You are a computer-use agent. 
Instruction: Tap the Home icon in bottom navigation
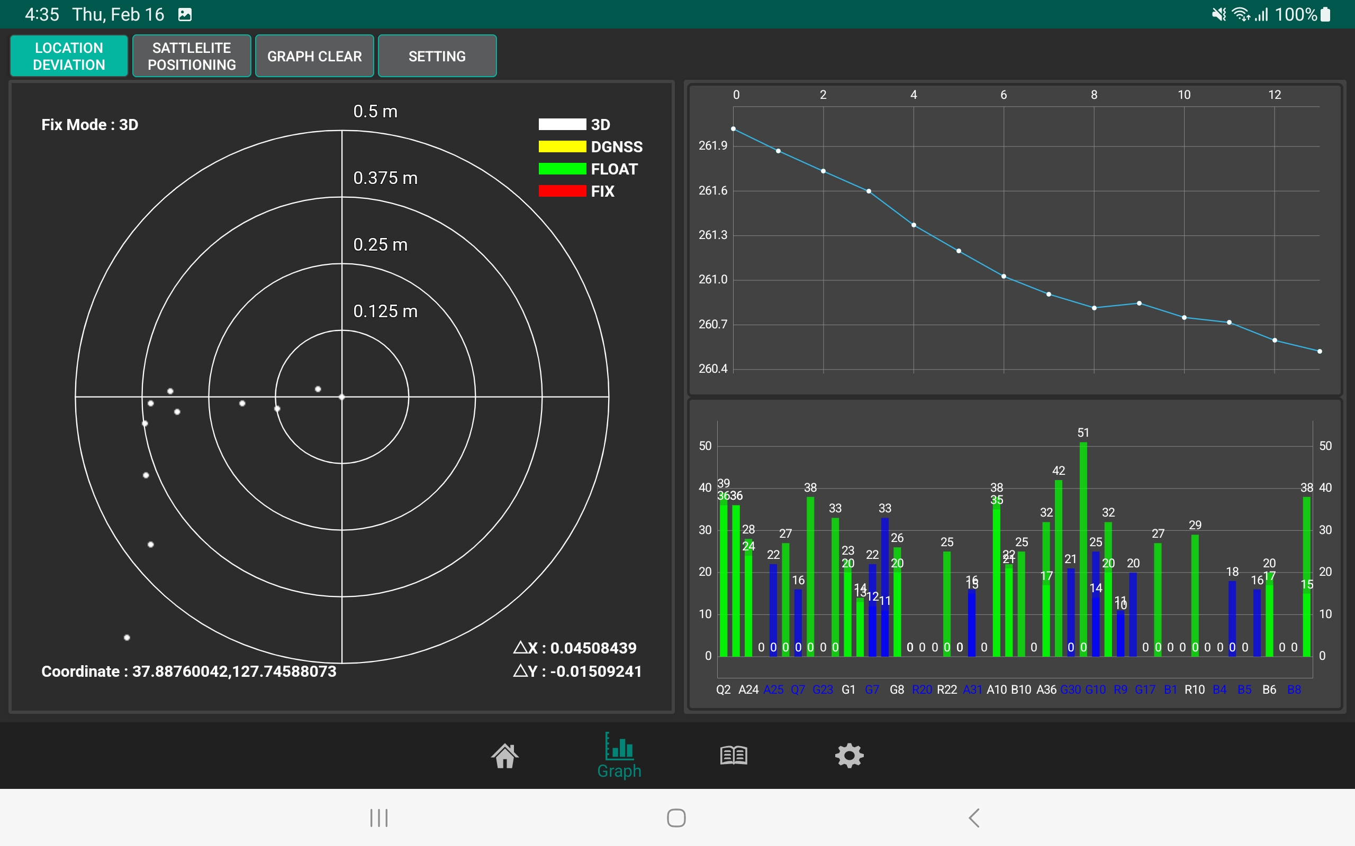tap(504, 756)
